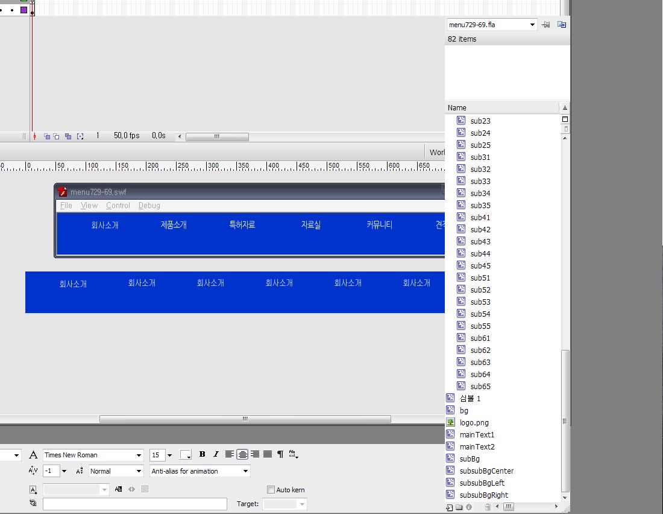Click the Edit Multiple Frames icon

coord(68,136)
